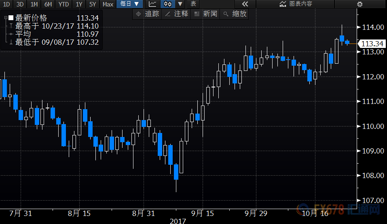Click the 109.00 axis label

click(x=373, y=151)
